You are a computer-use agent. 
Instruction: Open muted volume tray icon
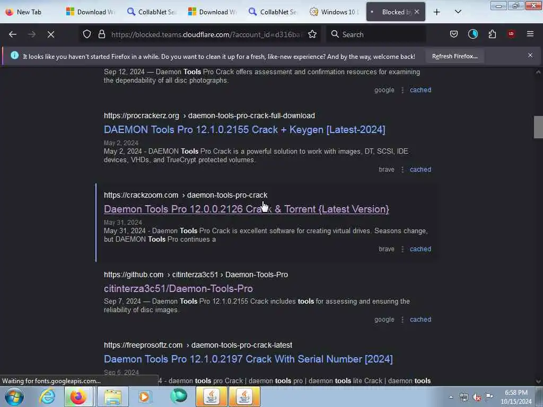tap(477, 397)
